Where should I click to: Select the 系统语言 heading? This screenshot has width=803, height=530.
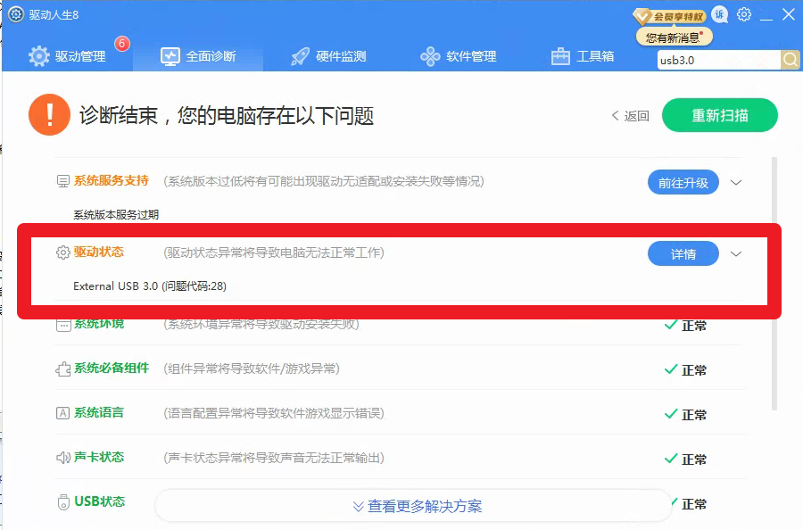click(x=99, y=413)
